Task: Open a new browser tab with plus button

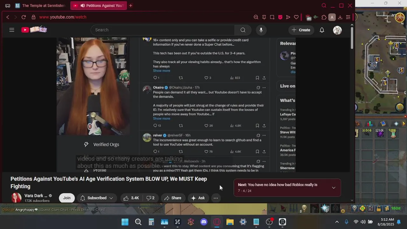Action: coord(131,5)
